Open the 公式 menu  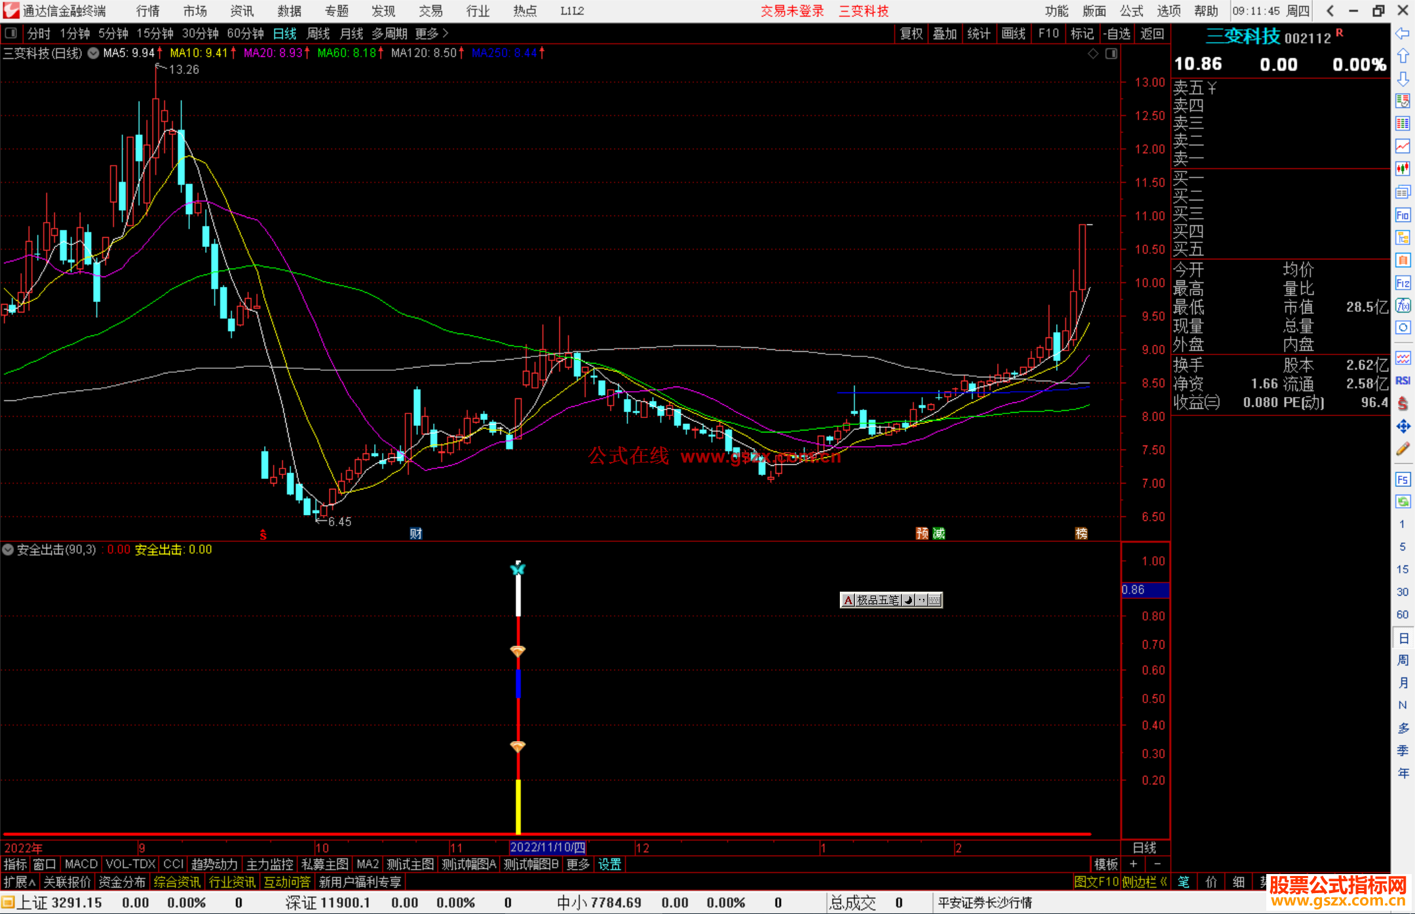1131,10
